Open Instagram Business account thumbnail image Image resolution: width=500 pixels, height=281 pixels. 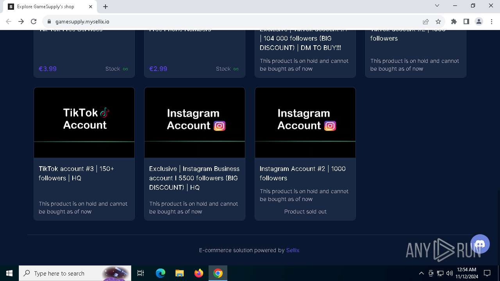[x=195, y=123]
